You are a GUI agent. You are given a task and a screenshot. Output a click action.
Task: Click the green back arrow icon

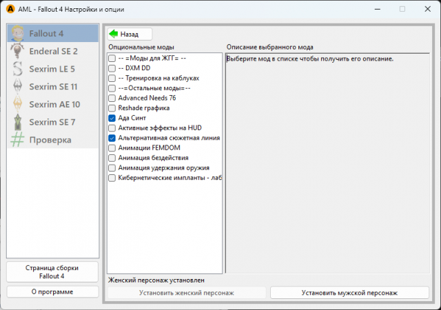114,34
